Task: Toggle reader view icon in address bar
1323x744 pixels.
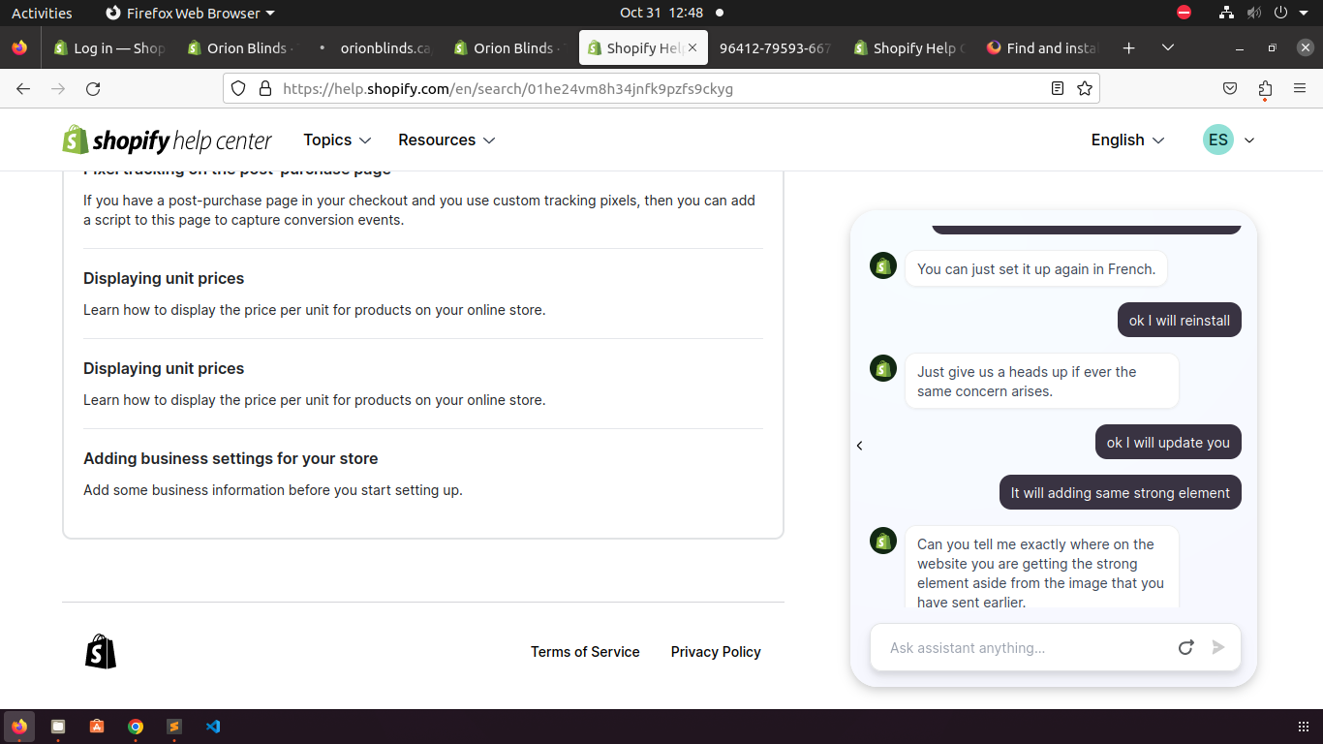Action: [1058, 89]
